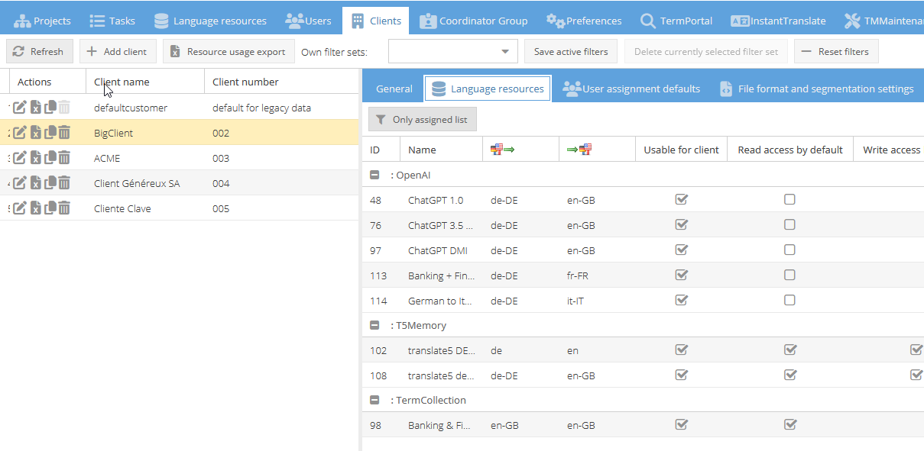
Task: Sort by Usable for client column header
Action: click(681, 150)
